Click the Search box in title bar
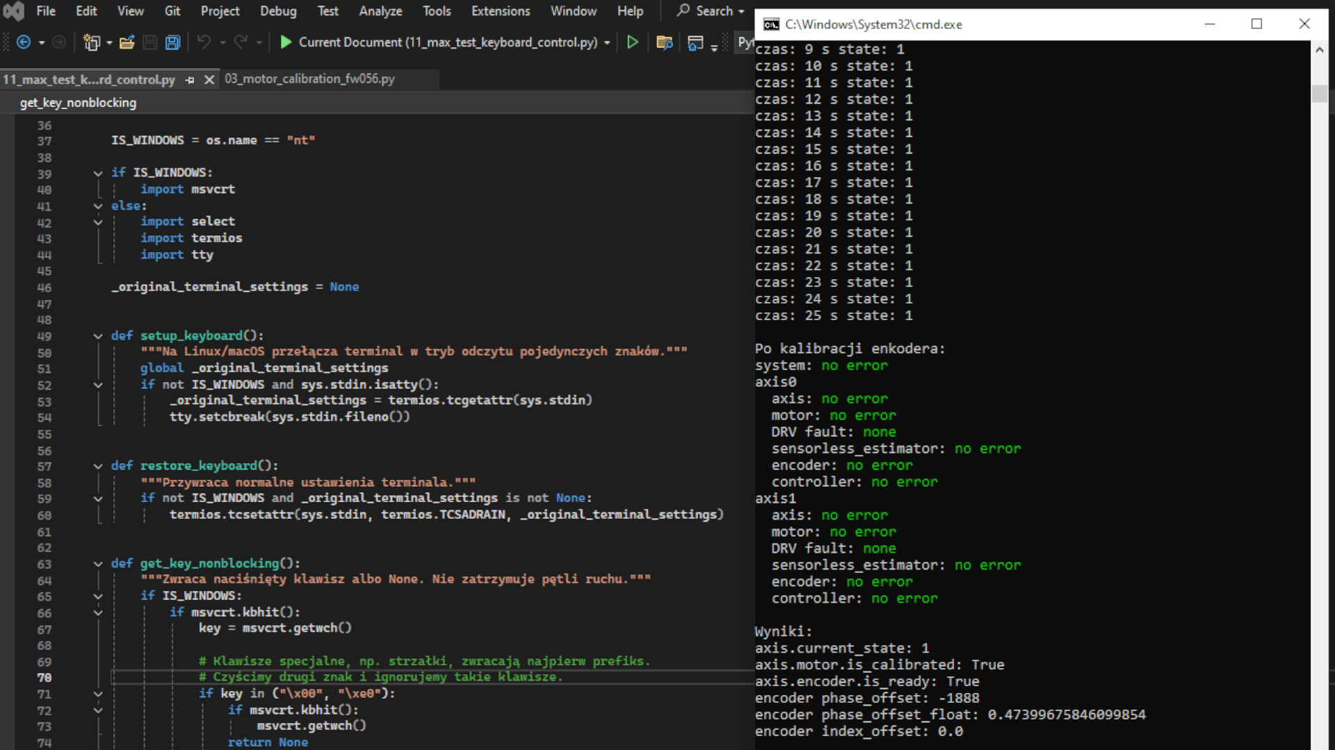Screen dimensions: 1335x750 click(x=711, y=11)
